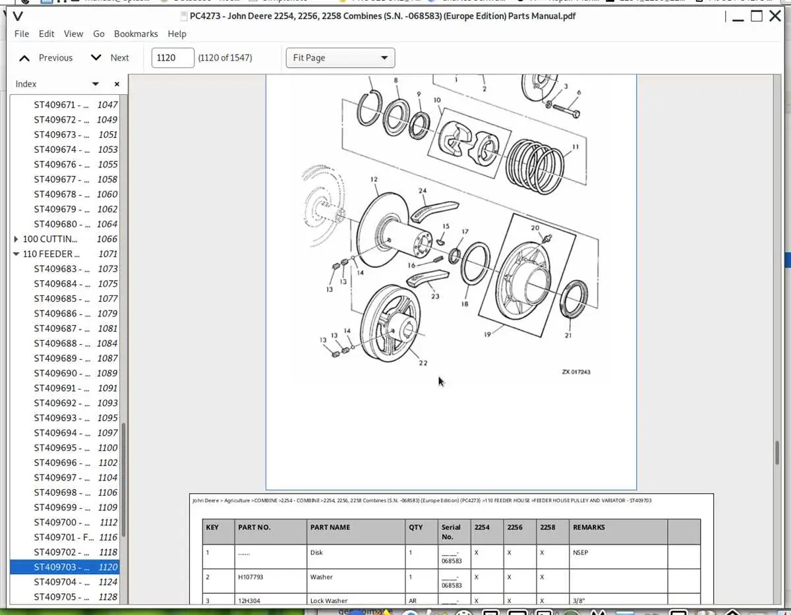Select highlighted bookmark ST409703 page 1120

[x=65, y=567]
